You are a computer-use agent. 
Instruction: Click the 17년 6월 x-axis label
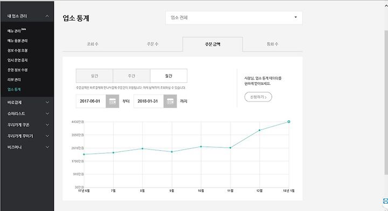(x=84, y=191)
